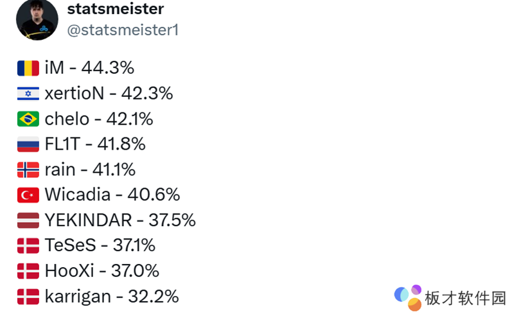Click the Romanian flag beside iM
The image size is (514, 314).
(x=28, y=68)
